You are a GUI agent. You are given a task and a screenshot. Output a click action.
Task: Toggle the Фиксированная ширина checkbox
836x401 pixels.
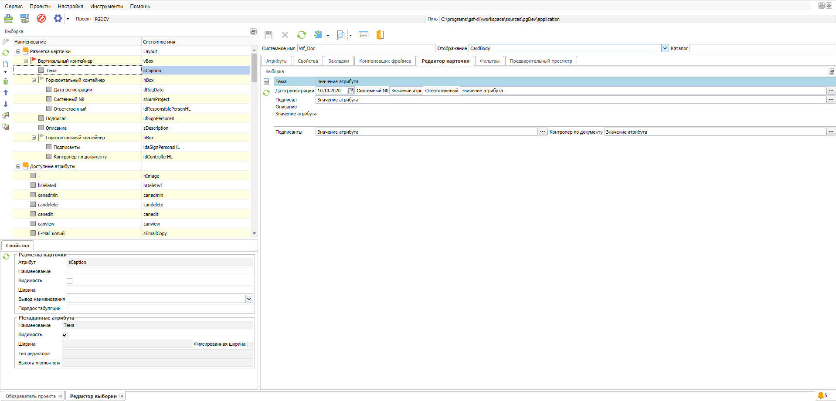pos(250,344)
